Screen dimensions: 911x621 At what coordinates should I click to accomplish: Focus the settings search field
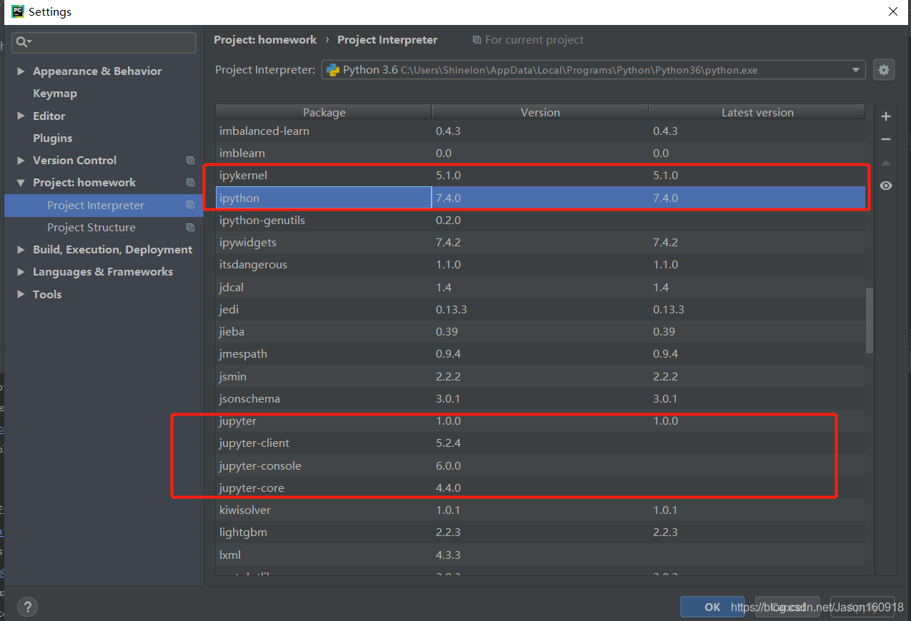click(x=104, y=43)
